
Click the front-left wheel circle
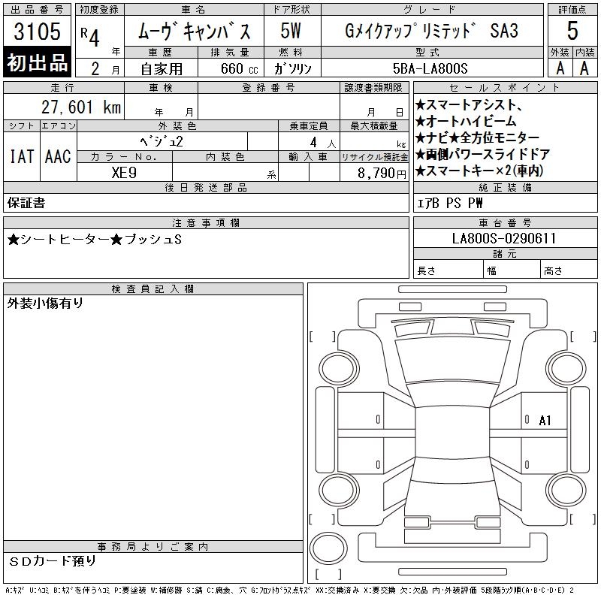point(339,369)
